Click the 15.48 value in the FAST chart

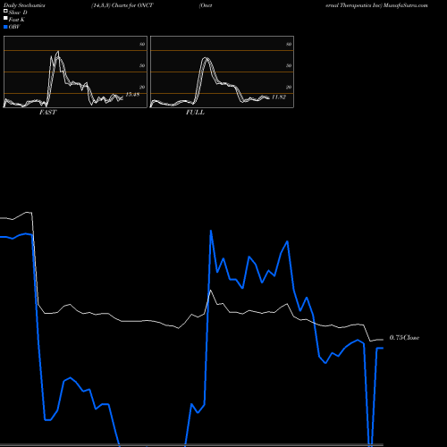(132, 95)
